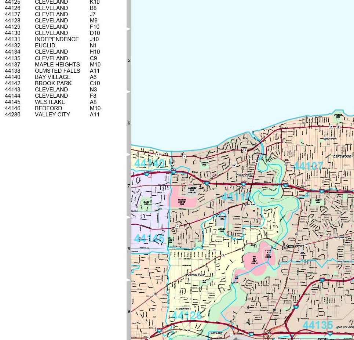Click grid reference F10 beside zip 44129
354x340 pixels.
95,27
